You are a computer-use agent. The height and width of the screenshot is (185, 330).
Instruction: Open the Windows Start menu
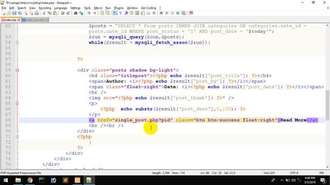coord(6,180)
